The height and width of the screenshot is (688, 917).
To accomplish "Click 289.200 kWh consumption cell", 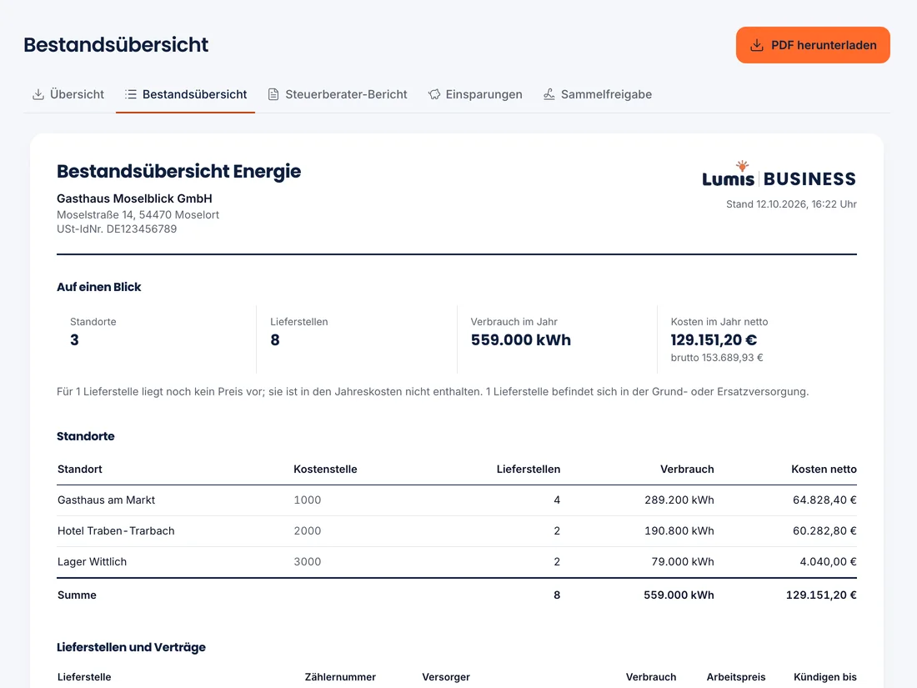I will pos(679,500).
